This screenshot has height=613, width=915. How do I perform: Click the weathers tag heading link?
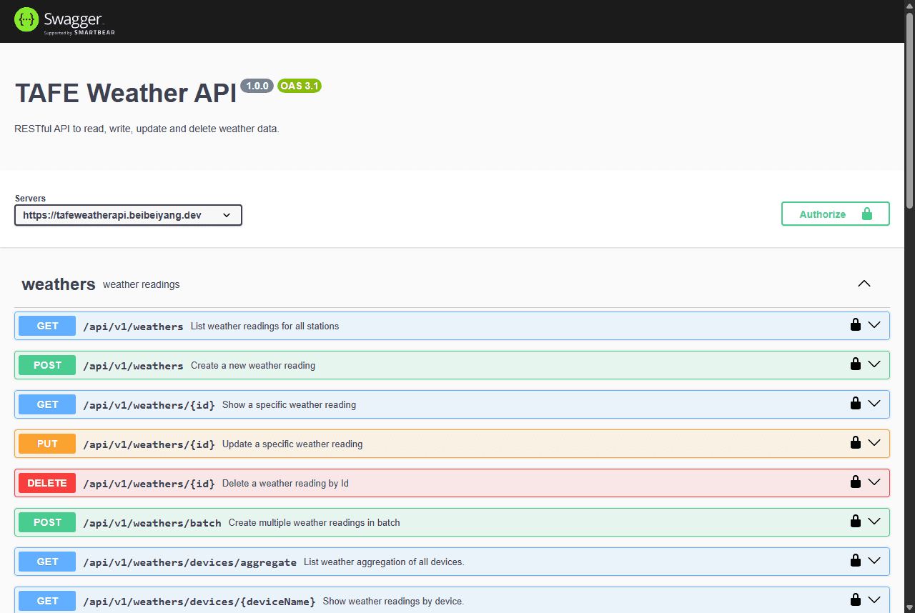59,284
